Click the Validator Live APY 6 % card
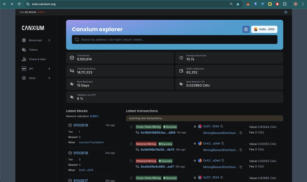Viewport: 307px width, 182px height. (174, 97)
